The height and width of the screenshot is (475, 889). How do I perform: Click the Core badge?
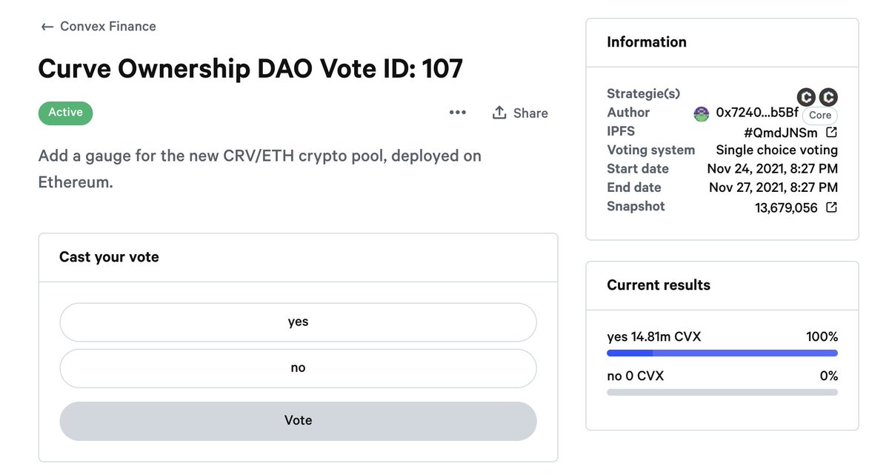coord(820,116)
